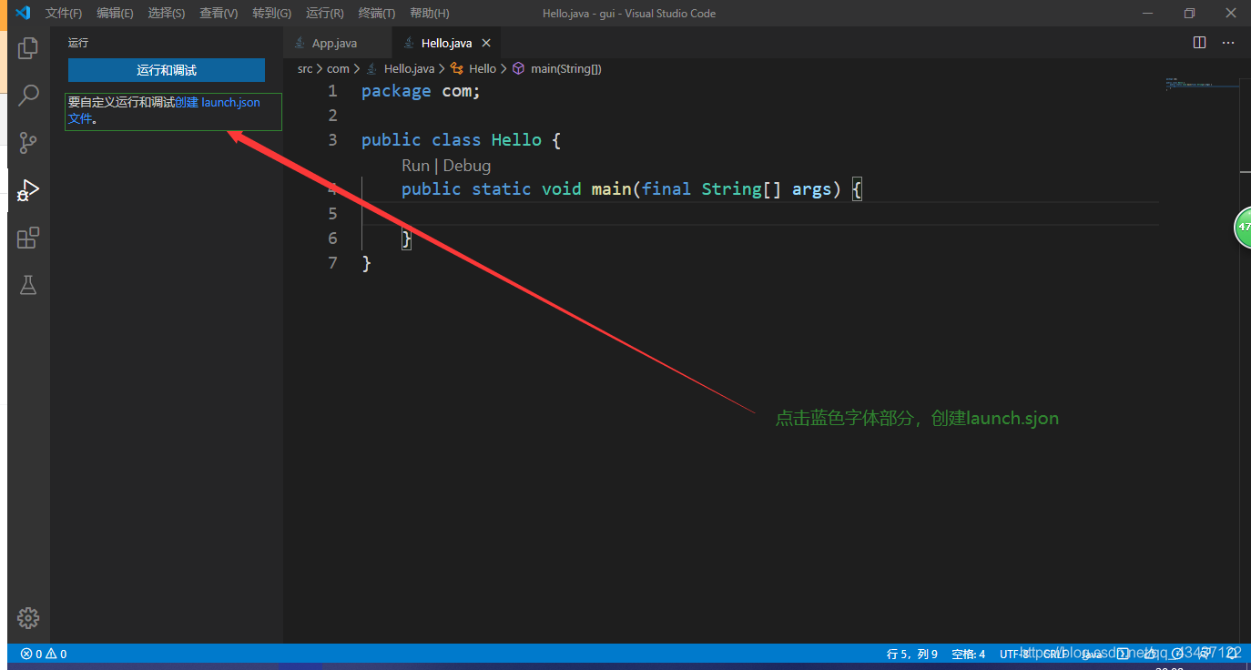
Task: Open the editor More Actions ellipsis
Action: 1228,43
